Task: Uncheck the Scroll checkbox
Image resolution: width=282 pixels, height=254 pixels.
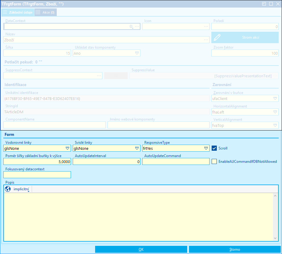Action: click(x=214, y=148)
